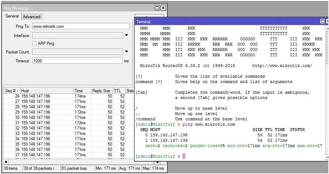Select ping result row with Seq 34
The width and height of the screenshot is (329, 174).
[x=69, y=139]
